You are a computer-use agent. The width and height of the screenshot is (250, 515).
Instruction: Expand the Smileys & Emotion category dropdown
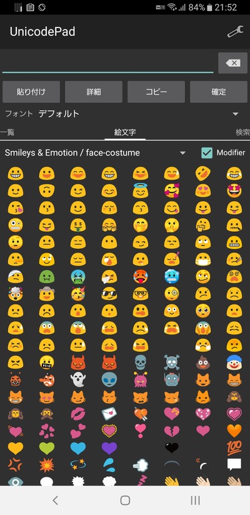[x=96, y=153]
